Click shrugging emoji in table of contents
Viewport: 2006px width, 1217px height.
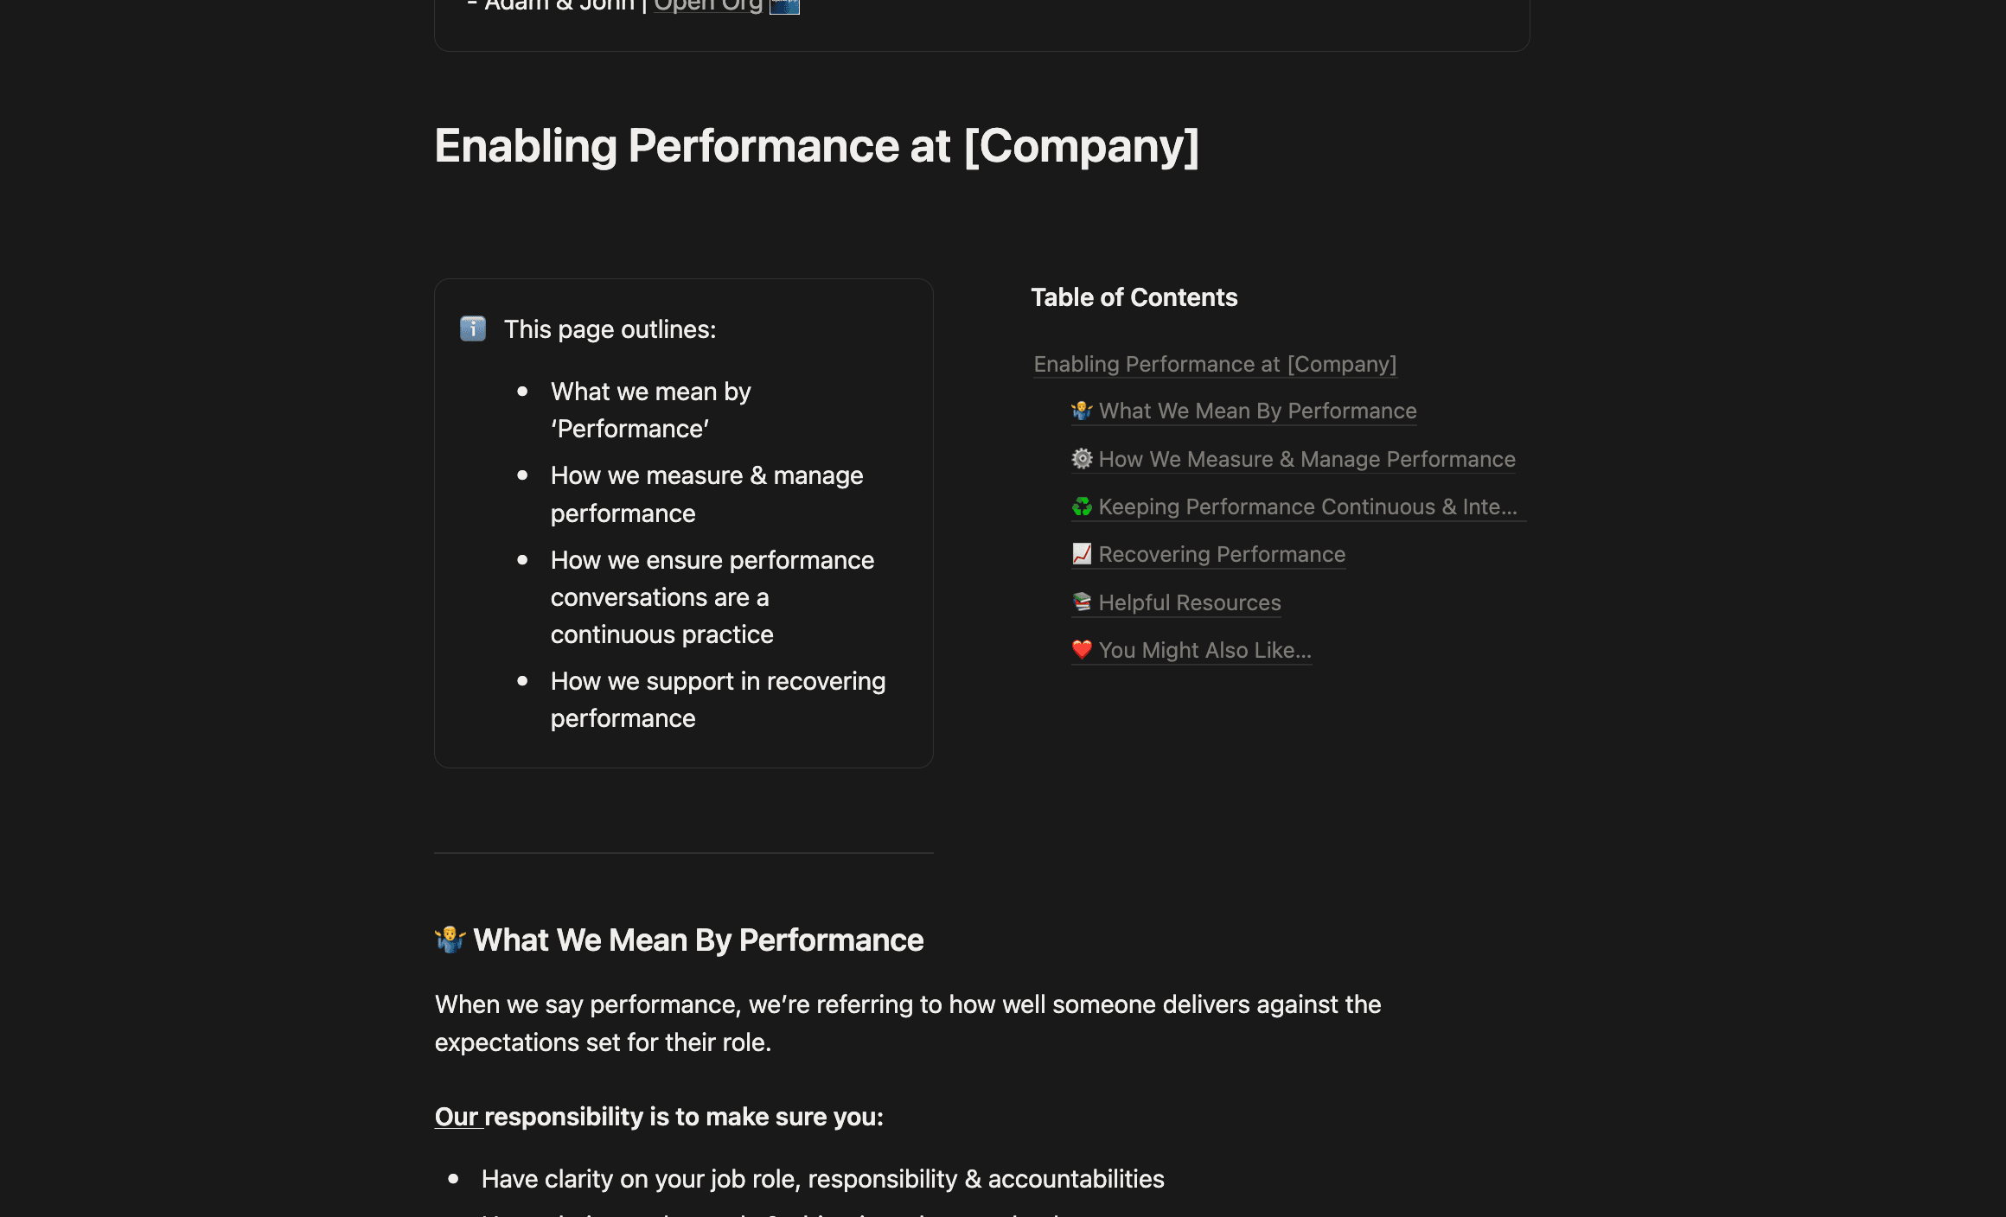pyautogui.click(x=1082, y=411)
